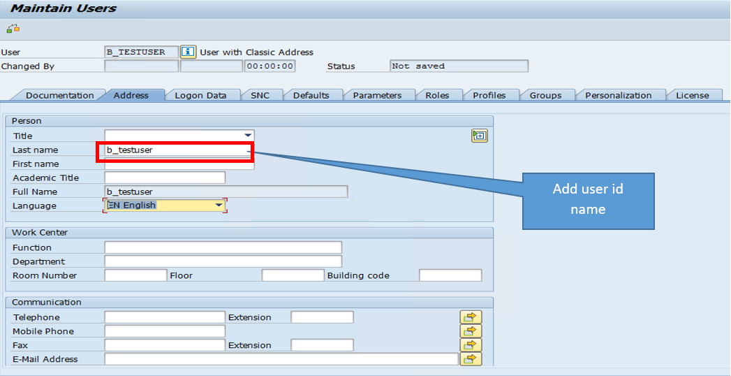Click the Fax number field
Screen dimensions: 731x376
click(165, 345)
